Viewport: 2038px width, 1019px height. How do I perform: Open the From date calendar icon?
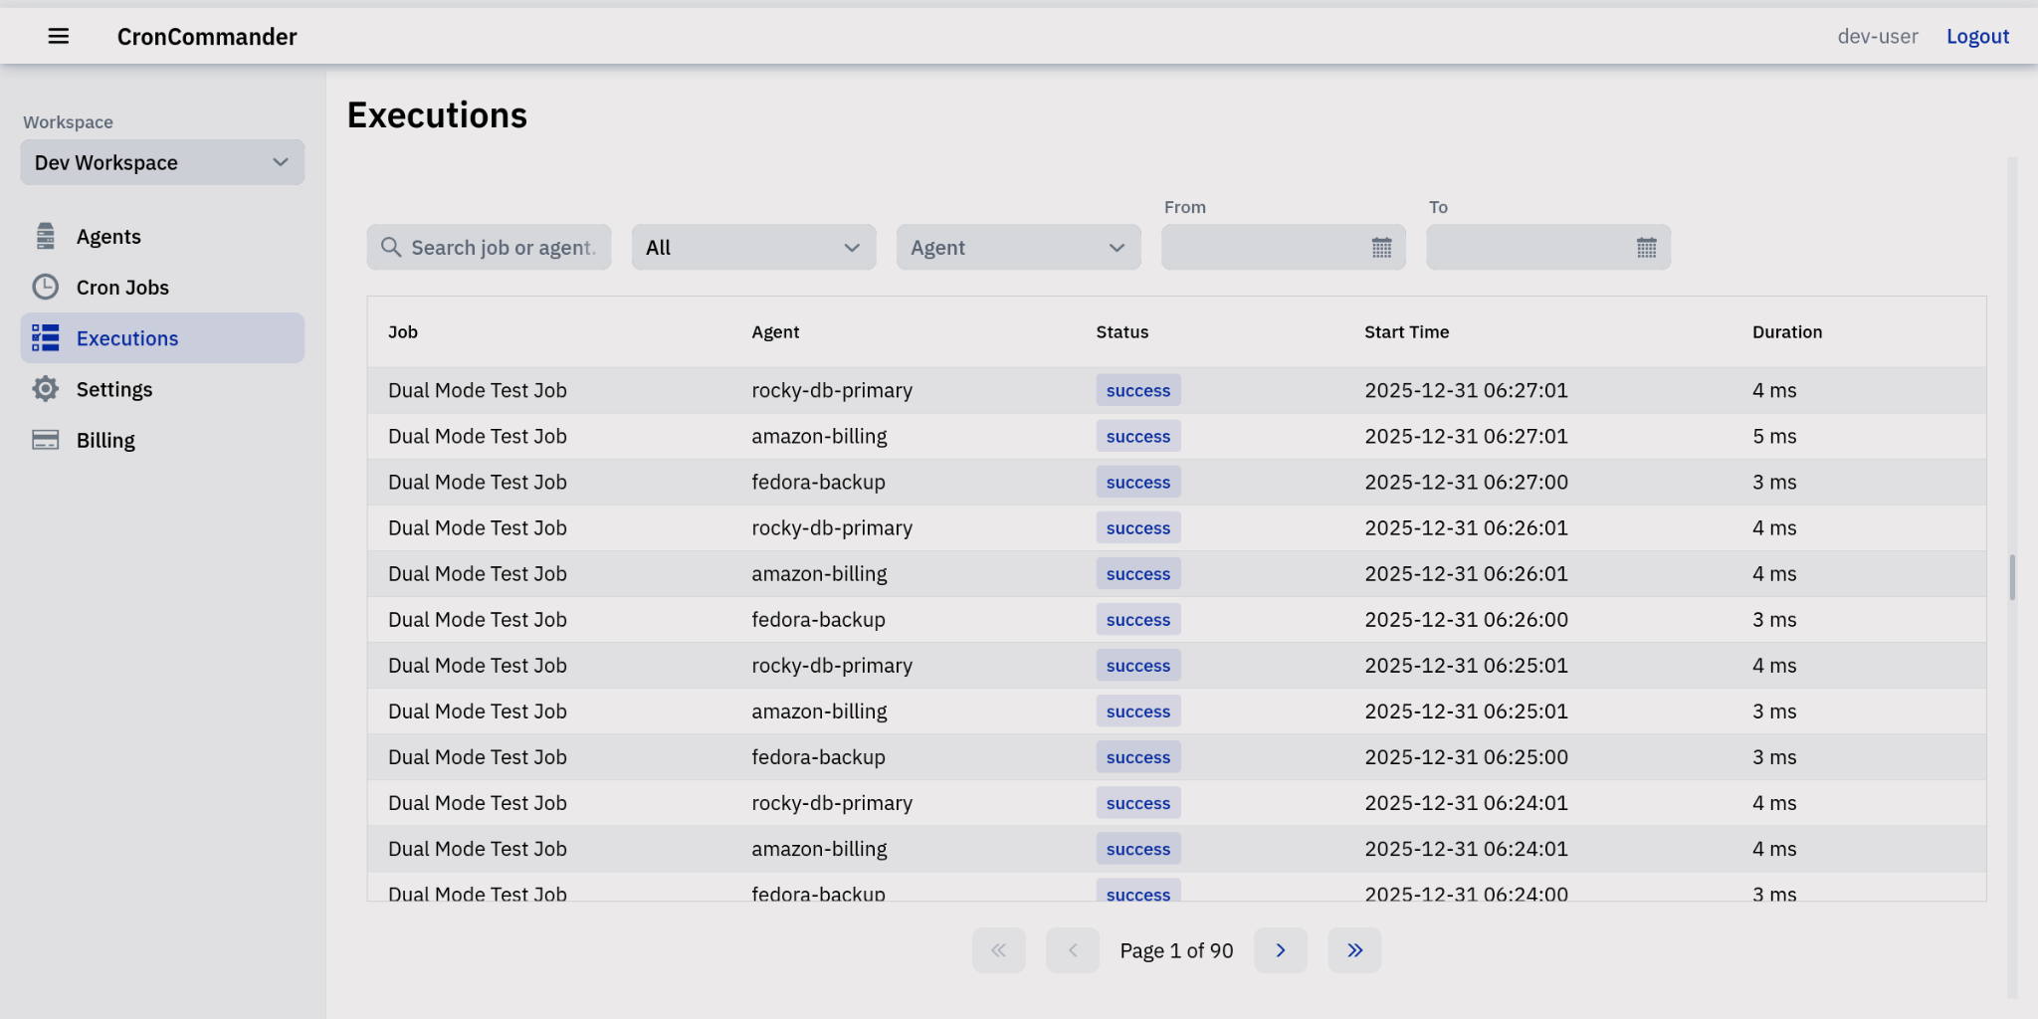click(x=1382, y=247)
